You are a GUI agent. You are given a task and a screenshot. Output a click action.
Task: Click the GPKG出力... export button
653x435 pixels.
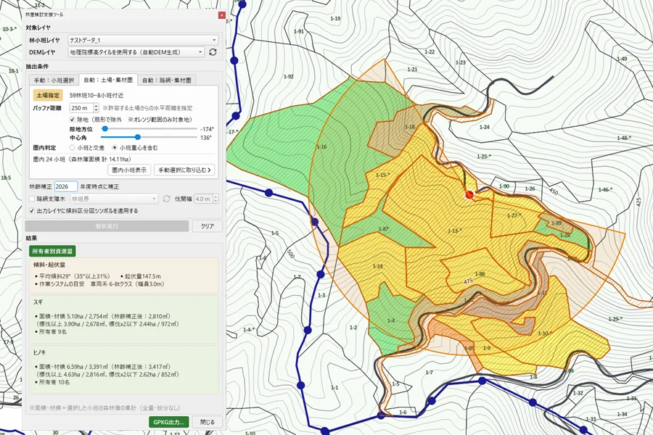(168, 422)
